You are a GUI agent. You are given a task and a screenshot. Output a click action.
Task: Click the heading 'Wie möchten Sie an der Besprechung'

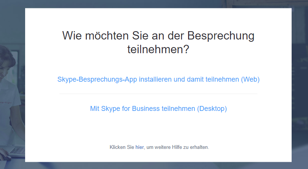click(x=158, y=36)
